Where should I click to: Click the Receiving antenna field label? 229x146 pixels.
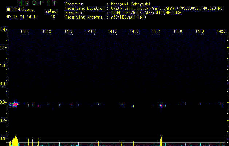[84, 17]
